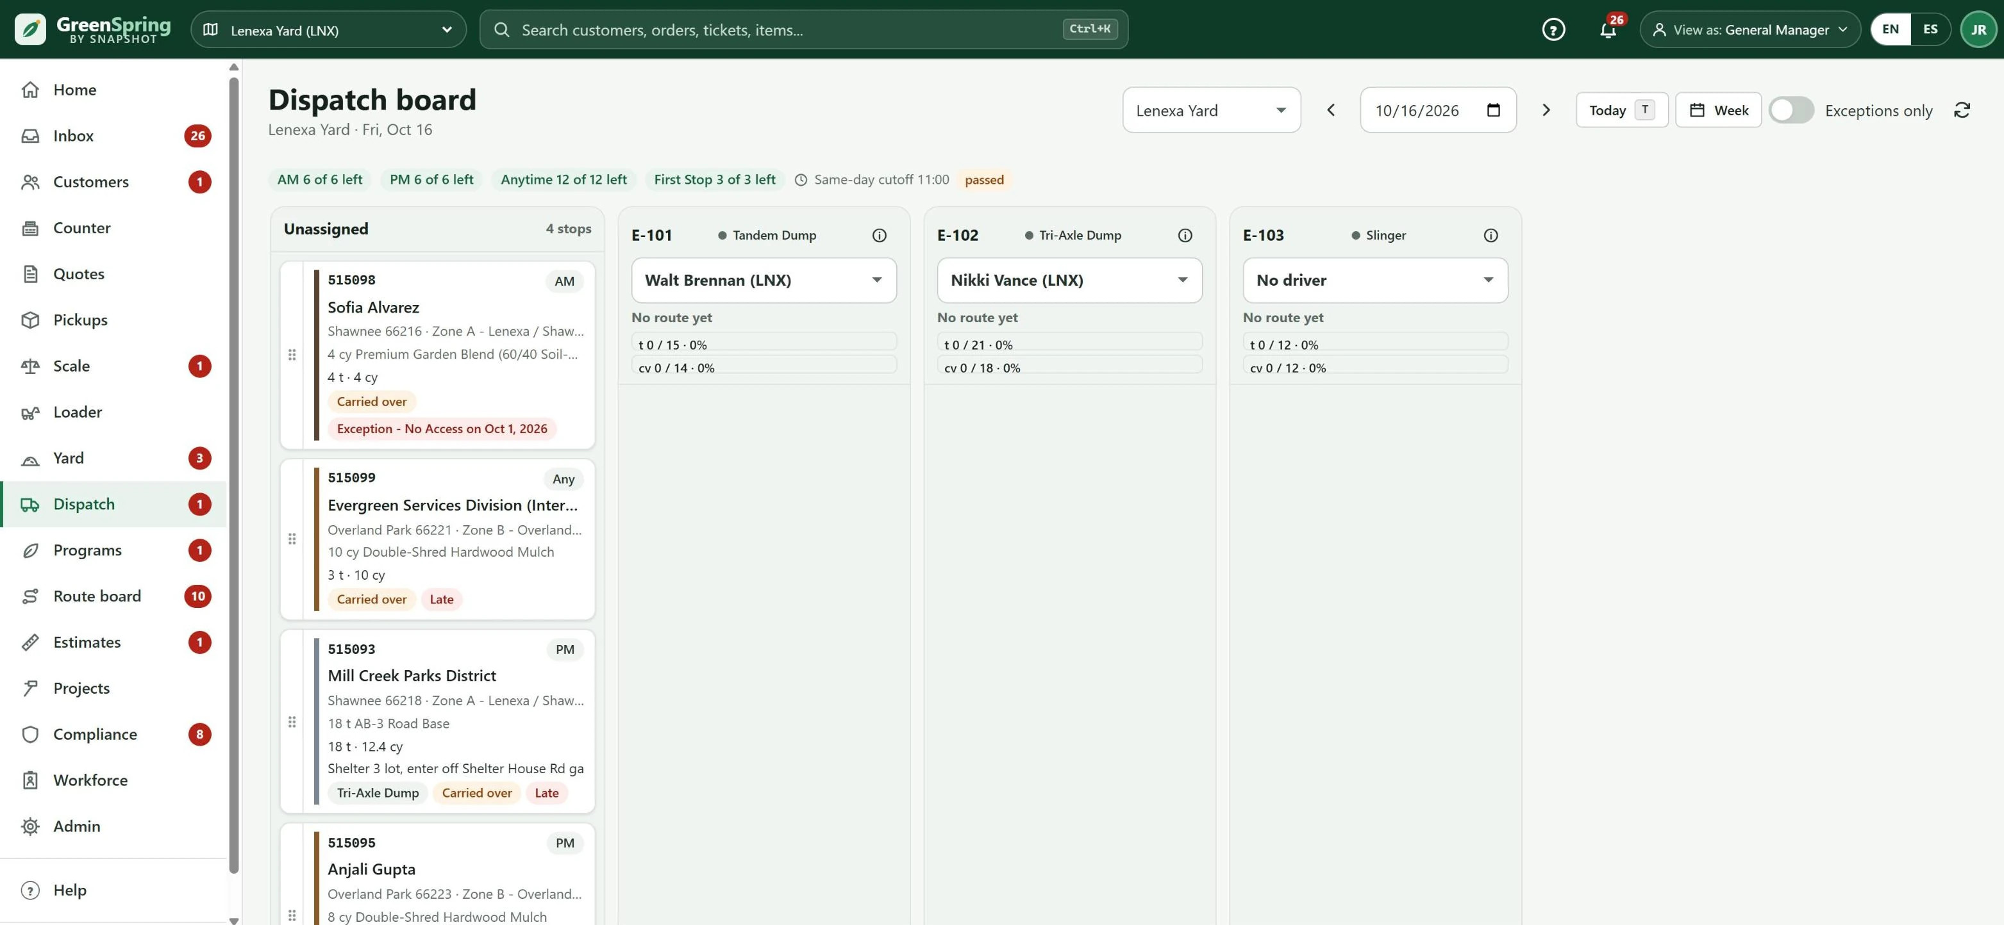Open the JR user avatar
Image resolution: width=2004 pixels, height=925 pixels.
coord(1978,29)
